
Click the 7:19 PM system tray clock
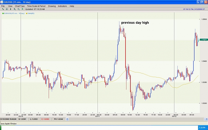click(202, 128)
